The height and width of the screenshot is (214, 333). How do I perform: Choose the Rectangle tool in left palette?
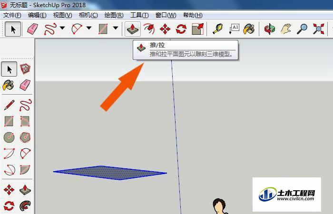(x=9, y=121)
